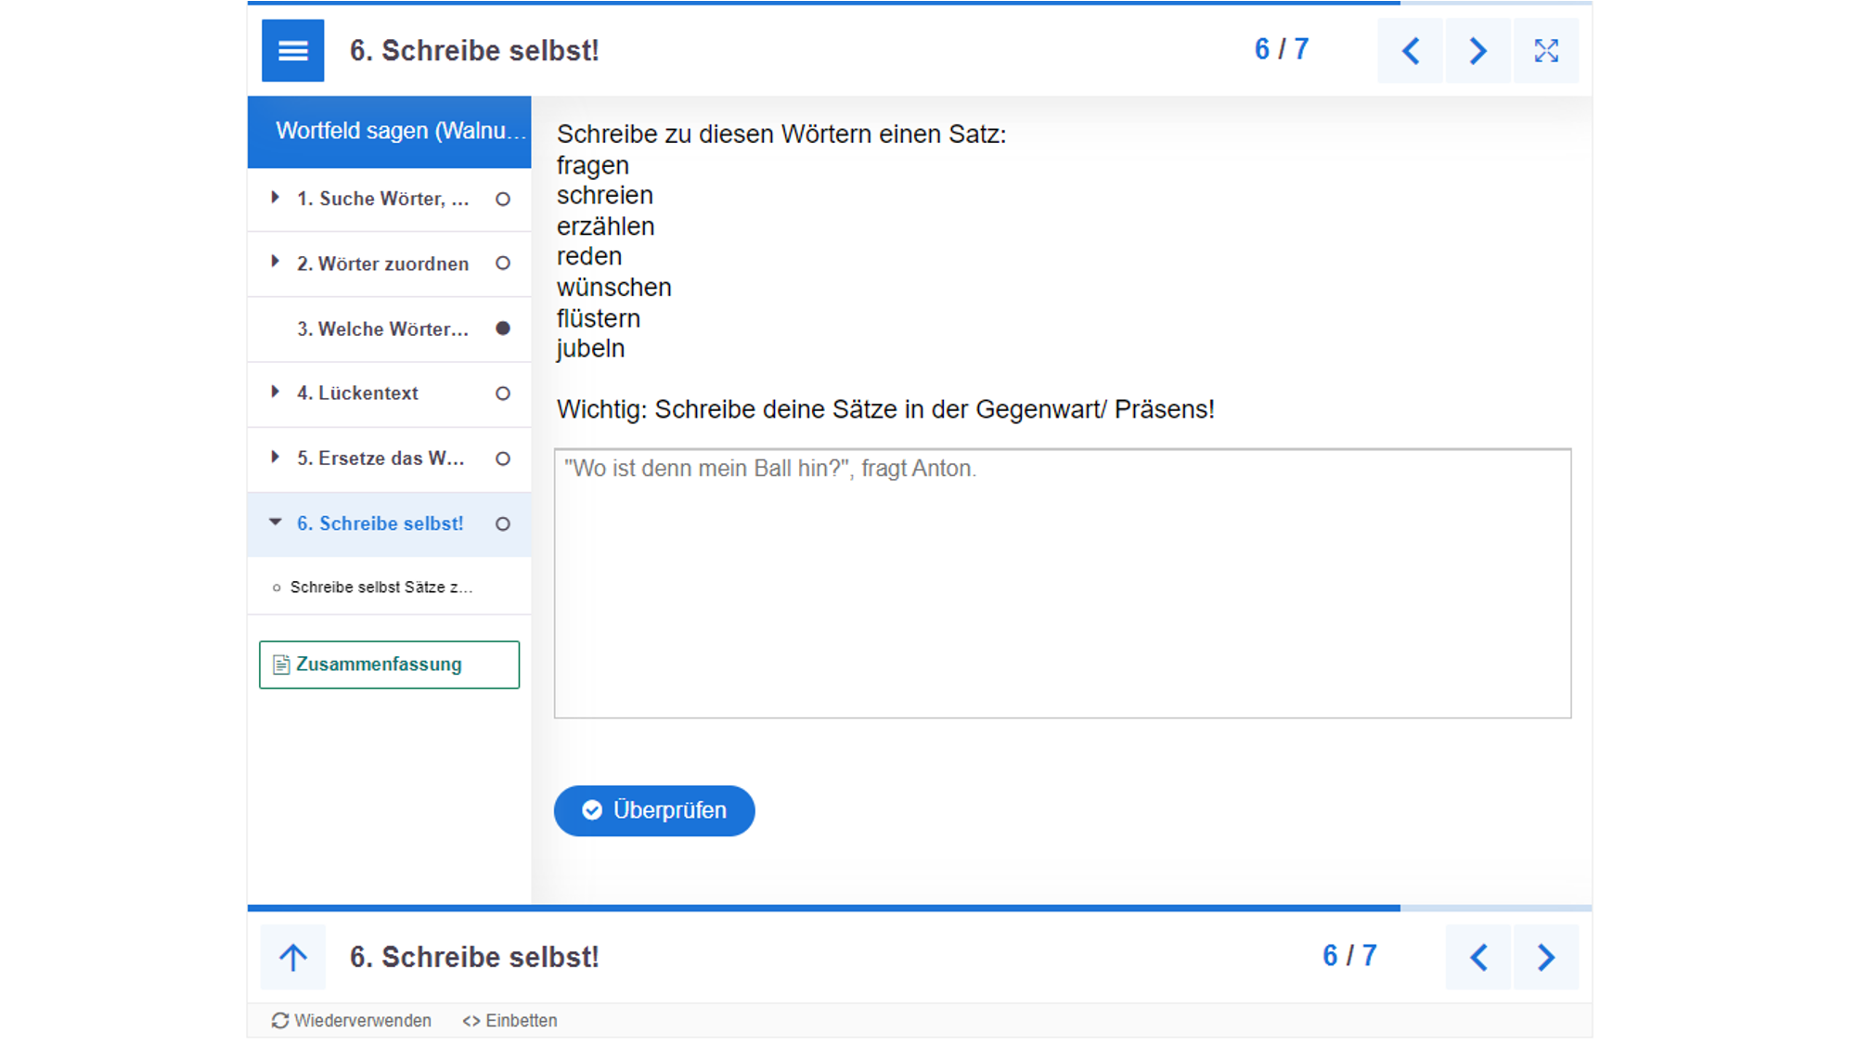Go to previous page in top bar
The image size is (1858, 1046).
1410,50
